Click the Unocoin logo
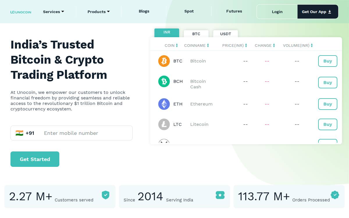The image size is (349, 218). 21,12
